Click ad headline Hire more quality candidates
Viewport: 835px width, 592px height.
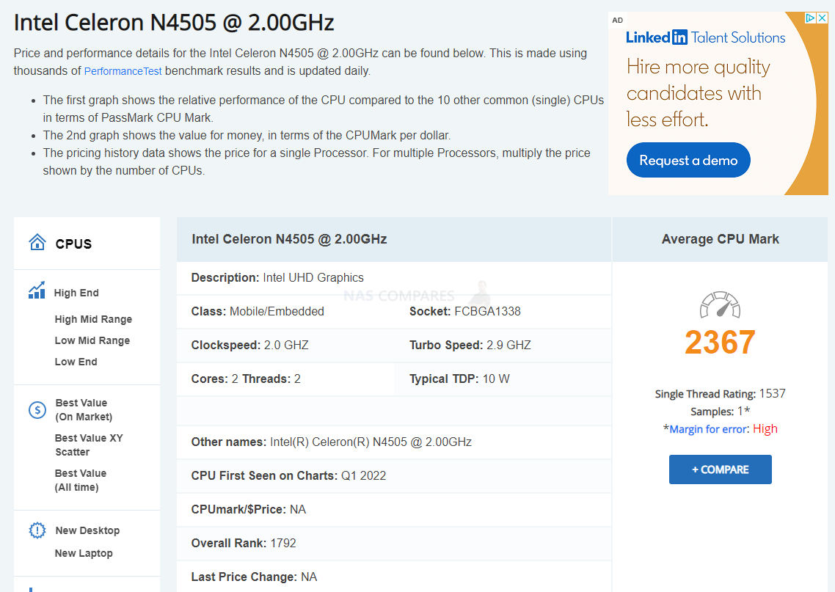click(x=698, y=93)
